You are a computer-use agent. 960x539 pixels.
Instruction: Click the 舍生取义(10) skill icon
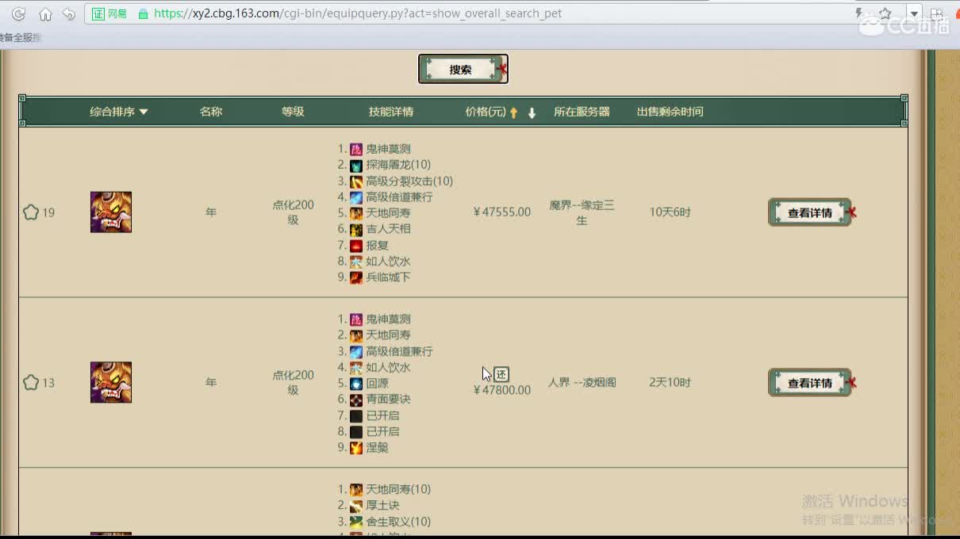pyautogui.click(x=356, y=522)
